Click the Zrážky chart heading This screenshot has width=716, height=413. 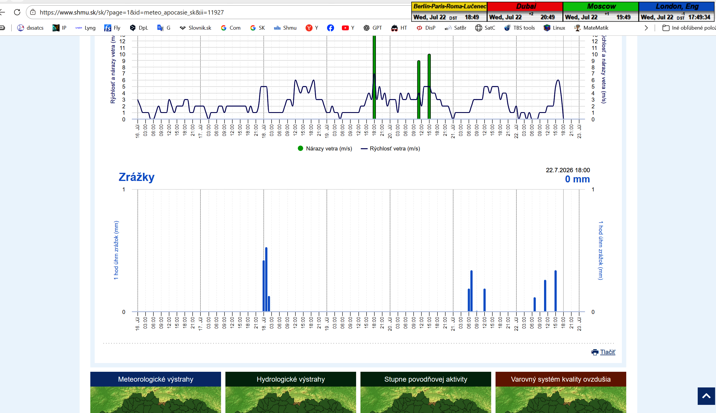tap(137, 177)
